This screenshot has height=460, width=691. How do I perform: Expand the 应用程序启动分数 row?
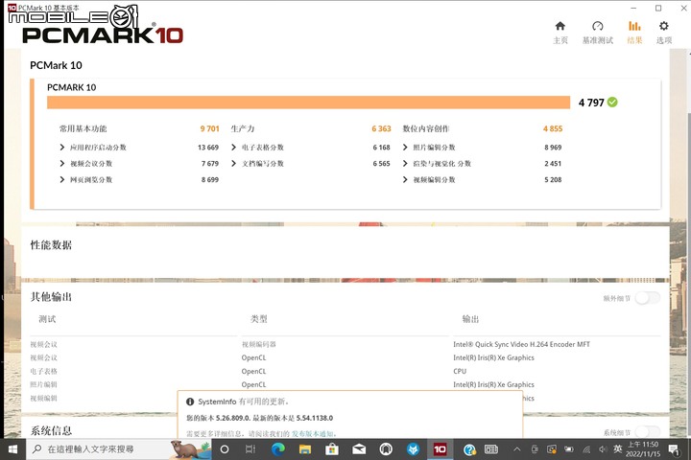(62, 147)
